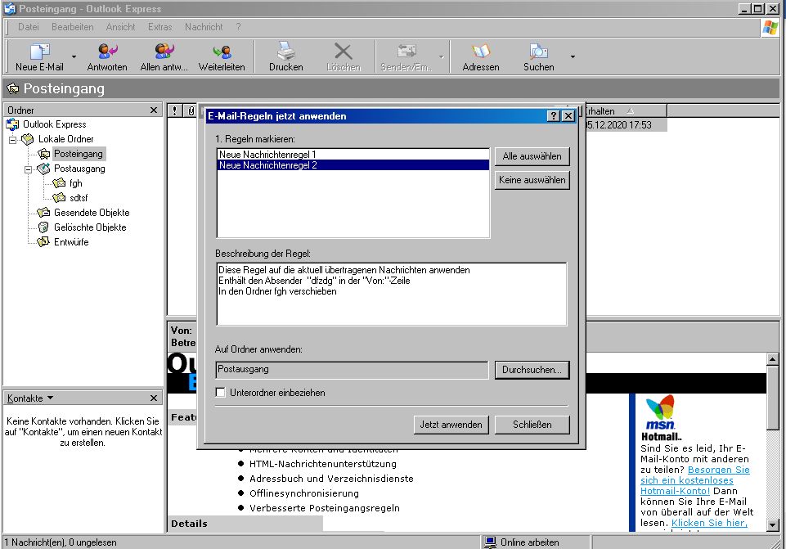Click the MSN Hotmail butterfly logo
The height and width of the screenshot is (549, 786).
(x=660, y=413)
